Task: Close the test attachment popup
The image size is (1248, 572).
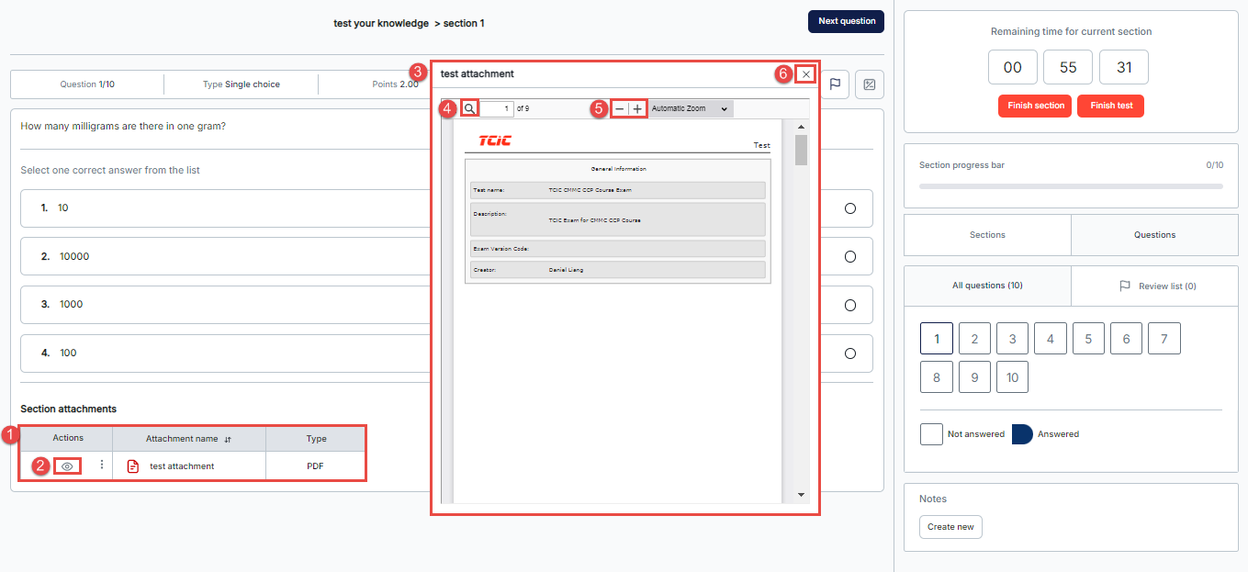Action: click(x=806, y=74)
